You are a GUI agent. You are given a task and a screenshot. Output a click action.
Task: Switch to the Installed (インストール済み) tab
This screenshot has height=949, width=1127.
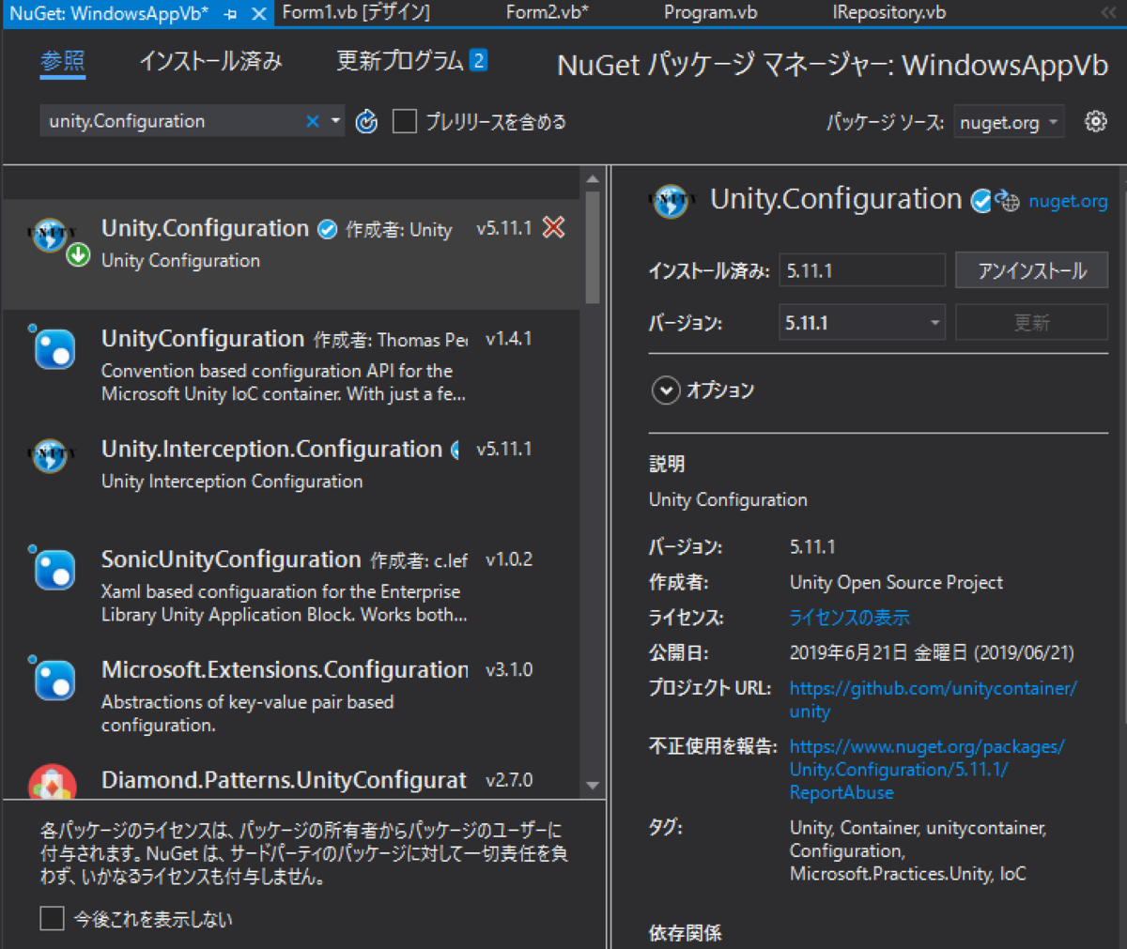click(x=210, y=61)
